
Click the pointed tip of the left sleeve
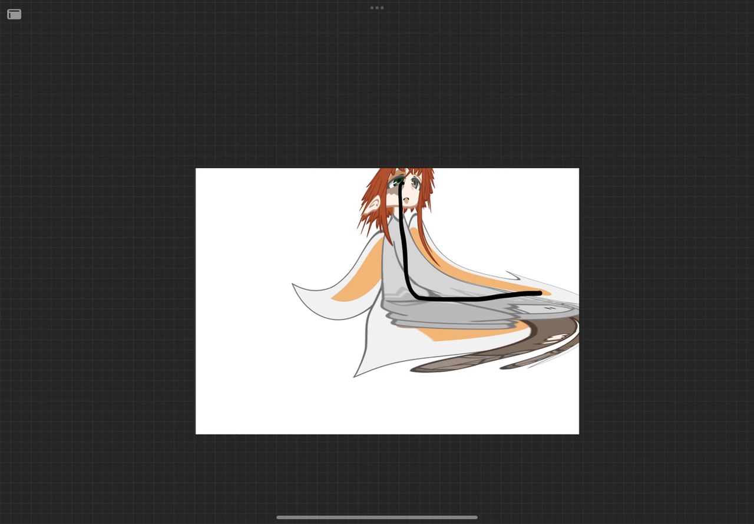coord(295,286)
